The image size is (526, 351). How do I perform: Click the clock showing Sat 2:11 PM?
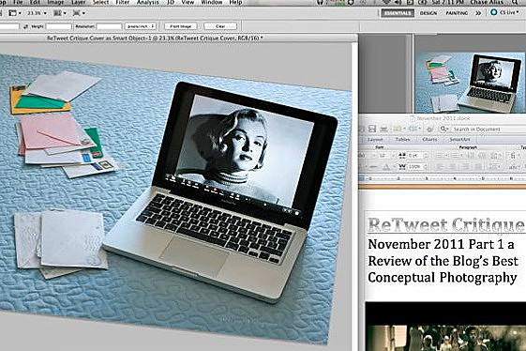pos(447,3)
